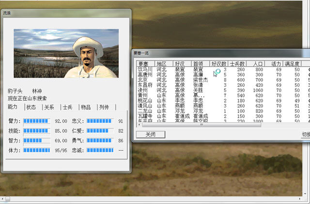Viewport: 310px width, 204px height.
Task: Click the character name 林冲
Action: [37, 91]
